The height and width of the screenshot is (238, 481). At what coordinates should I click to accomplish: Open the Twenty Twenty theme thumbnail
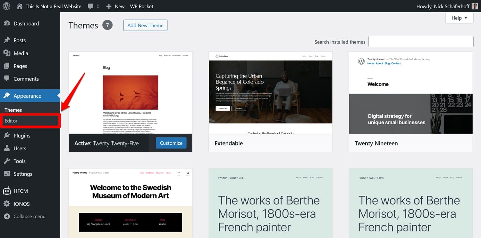pyautogui.click(x=131, y=203)
